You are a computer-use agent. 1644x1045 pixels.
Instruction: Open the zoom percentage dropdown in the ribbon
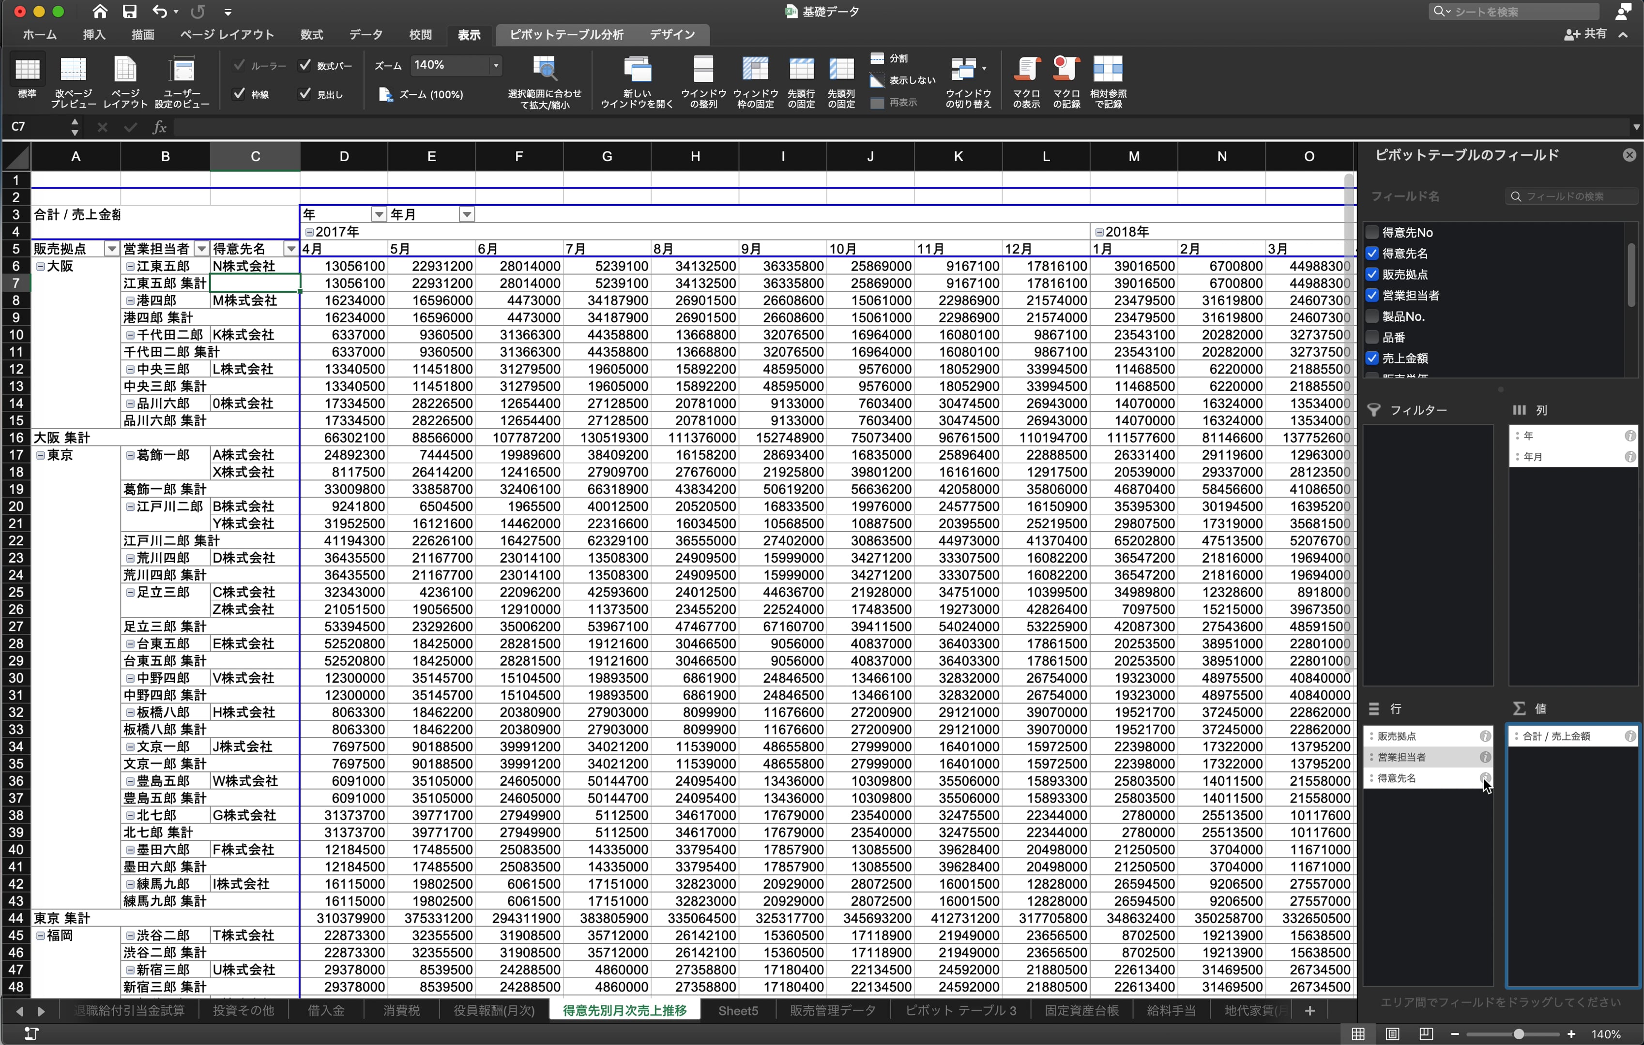496,65
